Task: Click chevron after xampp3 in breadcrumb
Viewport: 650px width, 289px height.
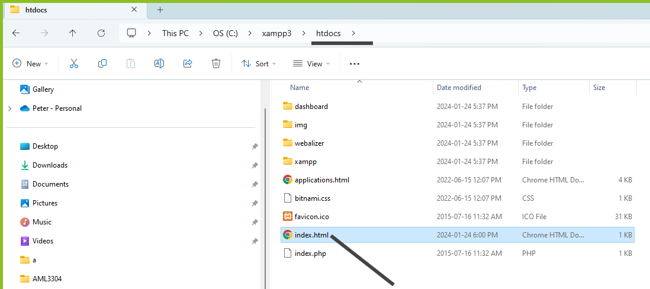Action: pos(304,33)
